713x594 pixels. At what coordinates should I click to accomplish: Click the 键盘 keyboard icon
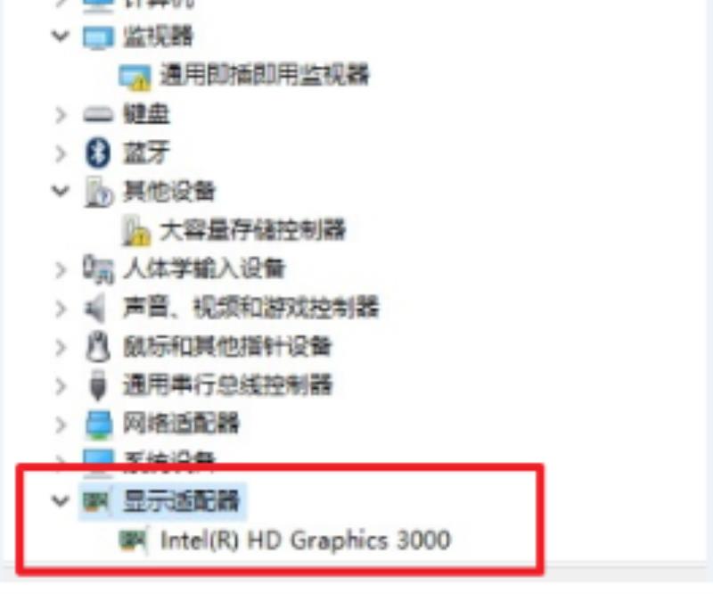click(98, 114)
